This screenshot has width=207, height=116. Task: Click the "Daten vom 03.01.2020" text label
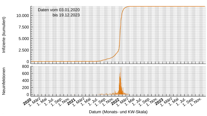(59, 10)
